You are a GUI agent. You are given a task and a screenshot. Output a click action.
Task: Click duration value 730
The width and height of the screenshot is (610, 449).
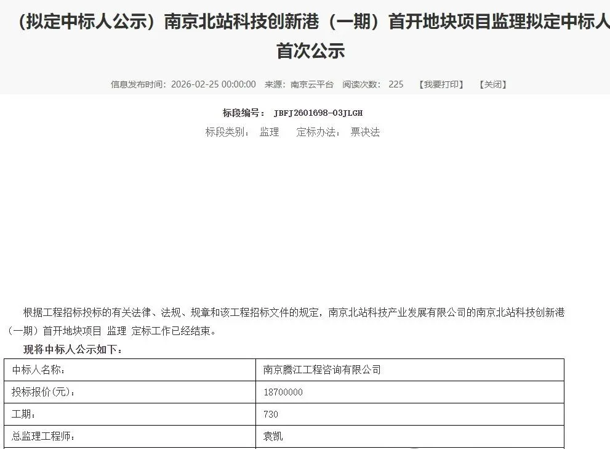270,415
